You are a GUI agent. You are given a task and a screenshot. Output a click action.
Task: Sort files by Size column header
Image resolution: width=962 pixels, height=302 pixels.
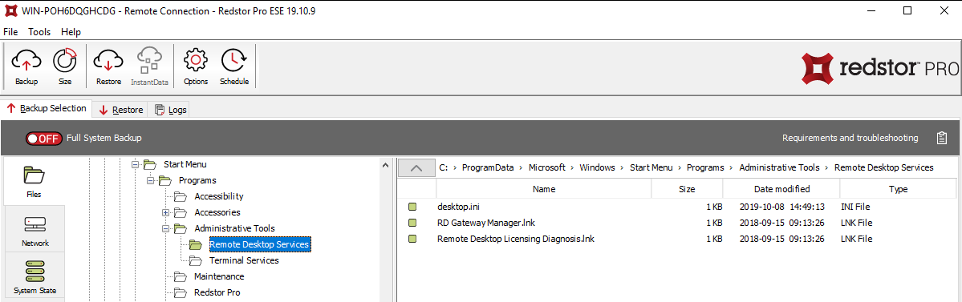[687, 189]
